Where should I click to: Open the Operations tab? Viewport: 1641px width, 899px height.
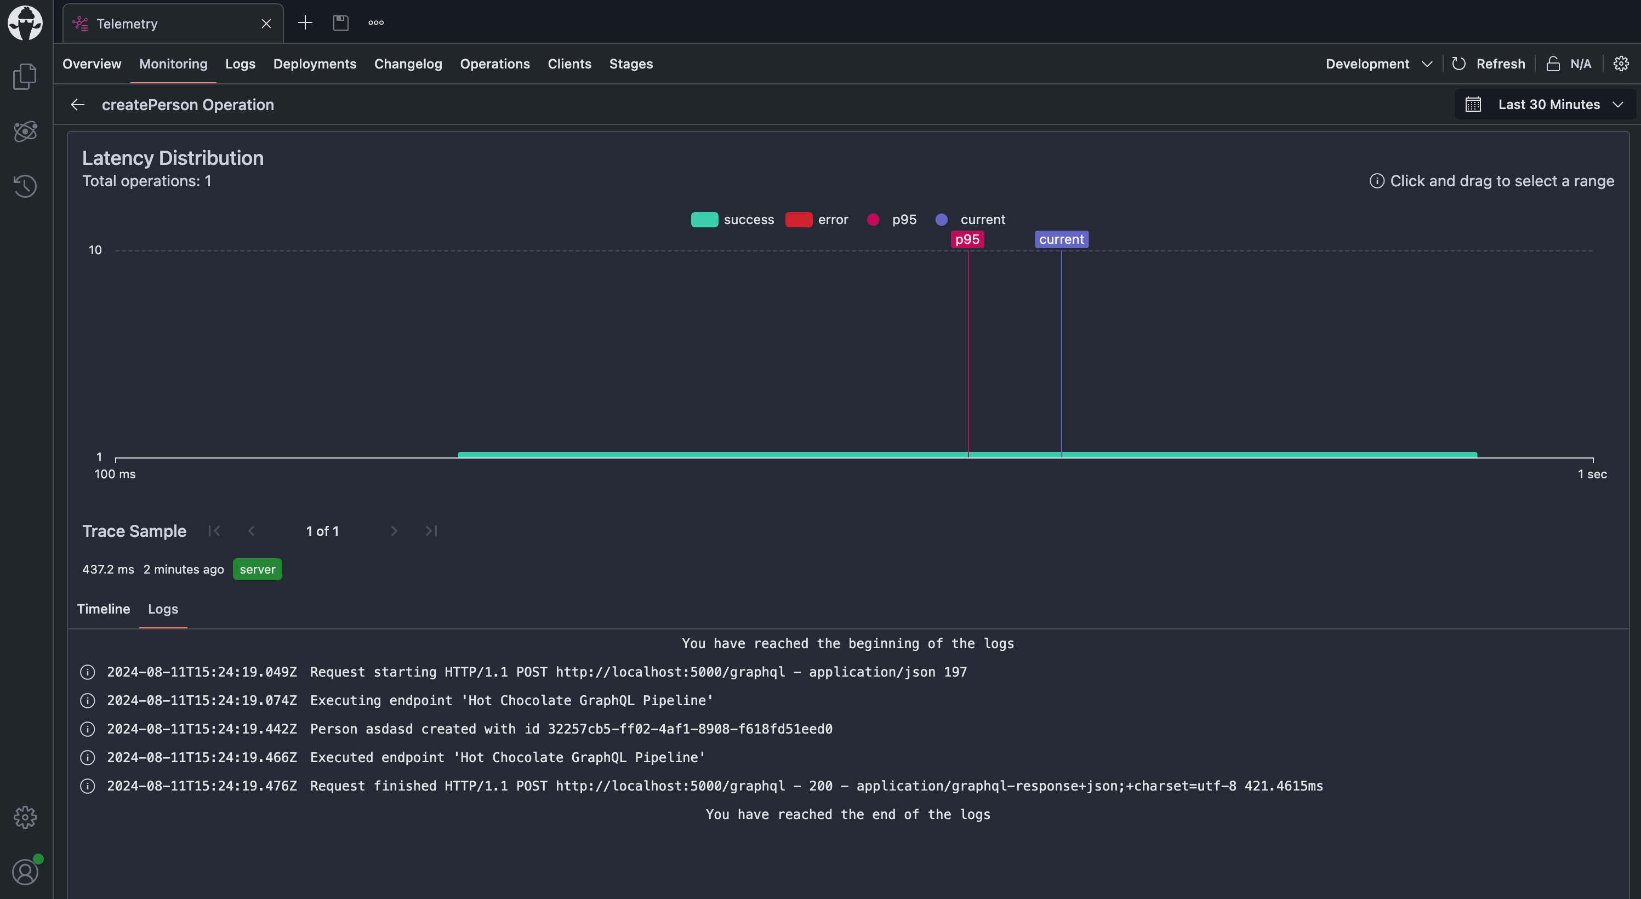pos(495,64)
